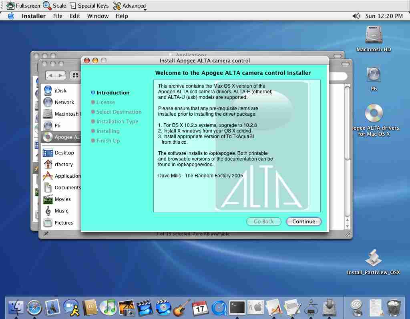This screenshot has width=410, height=319.
Task: Open Mail from the Dock
Action: [x=52, y=307]
